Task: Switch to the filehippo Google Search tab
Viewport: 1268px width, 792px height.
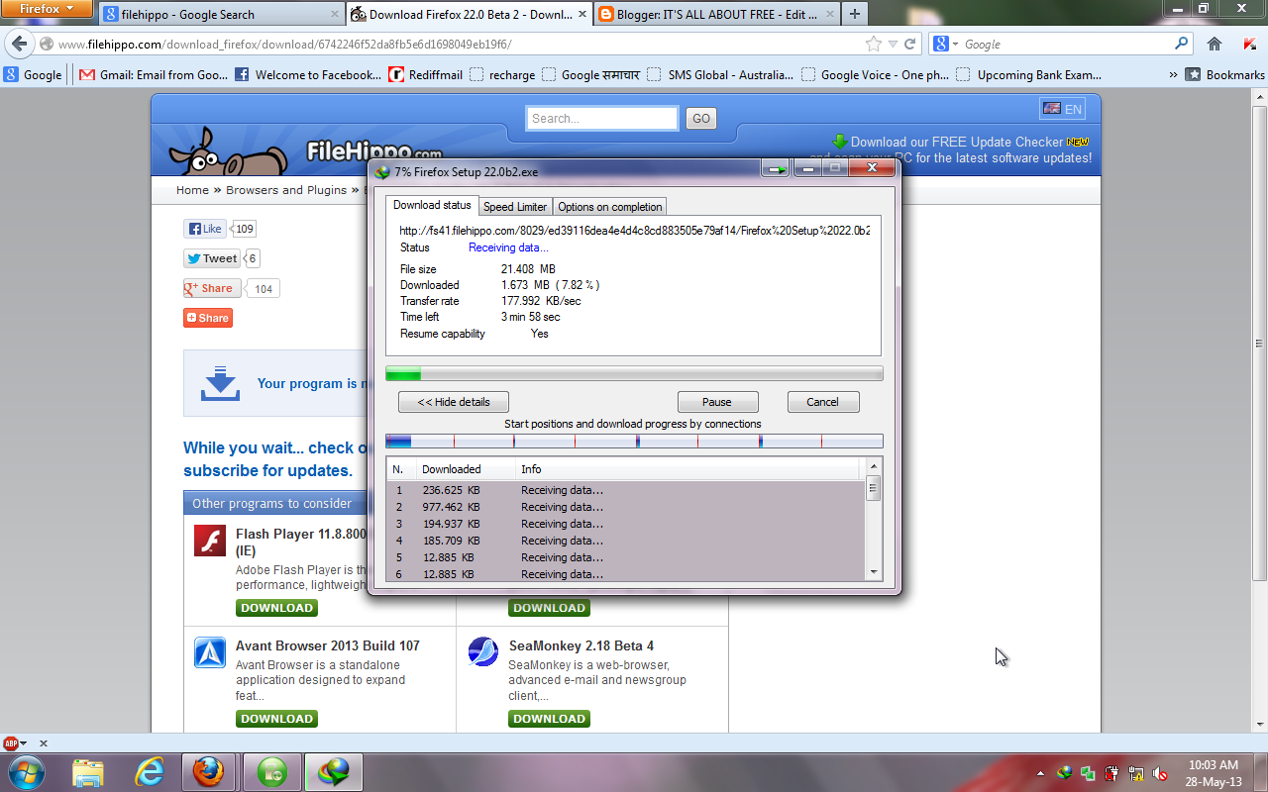Action: click(x=221, y=14)
